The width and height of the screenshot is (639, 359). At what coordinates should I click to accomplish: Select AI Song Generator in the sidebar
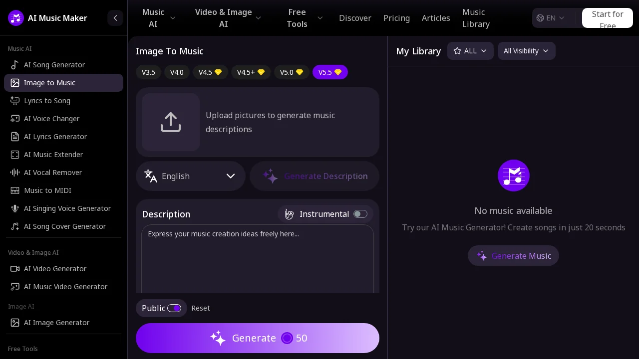54,65
